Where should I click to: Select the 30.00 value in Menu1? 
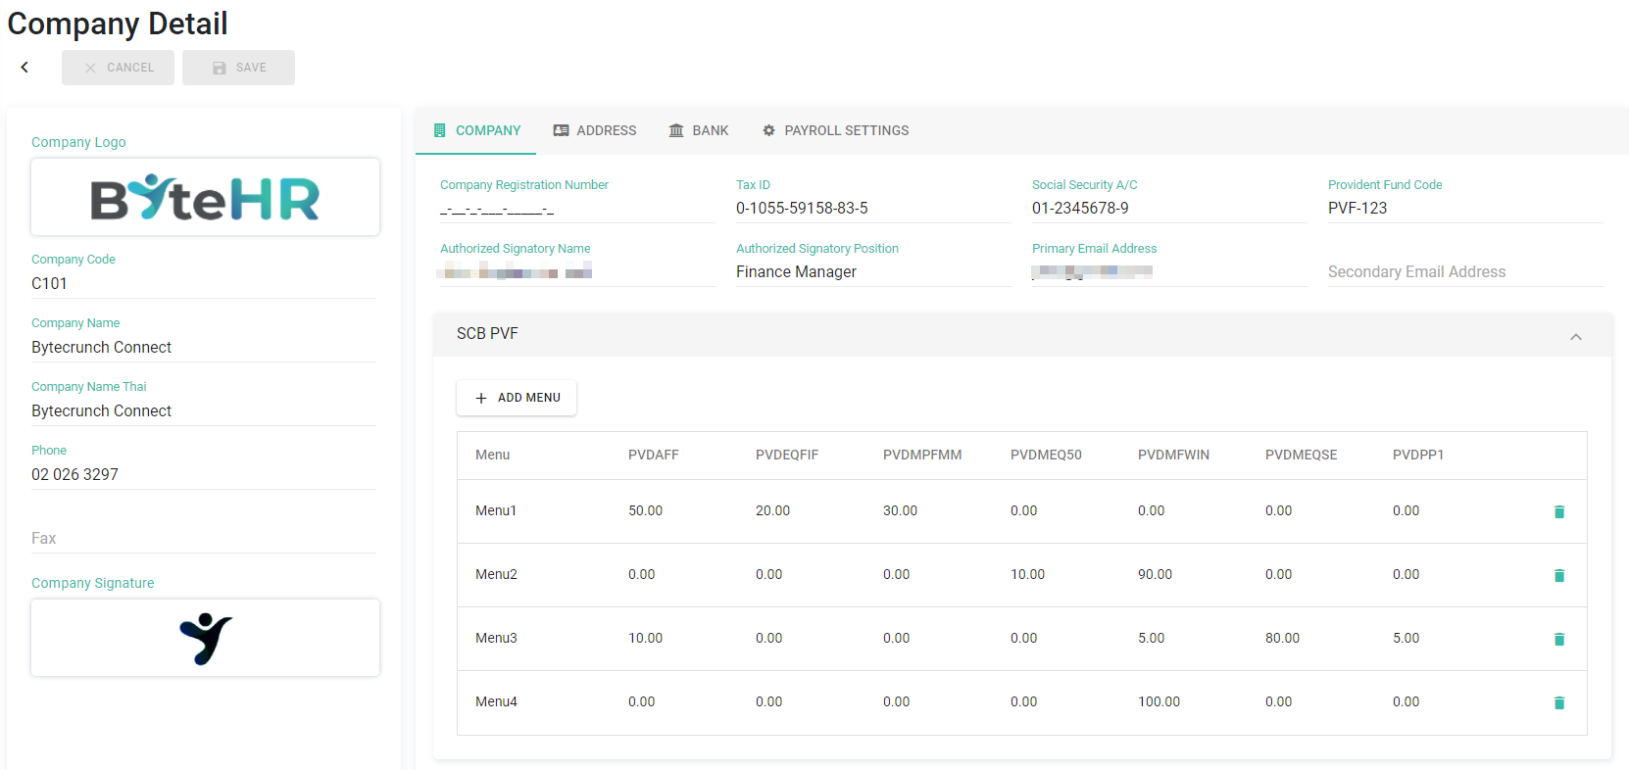(x=900, y=511)
